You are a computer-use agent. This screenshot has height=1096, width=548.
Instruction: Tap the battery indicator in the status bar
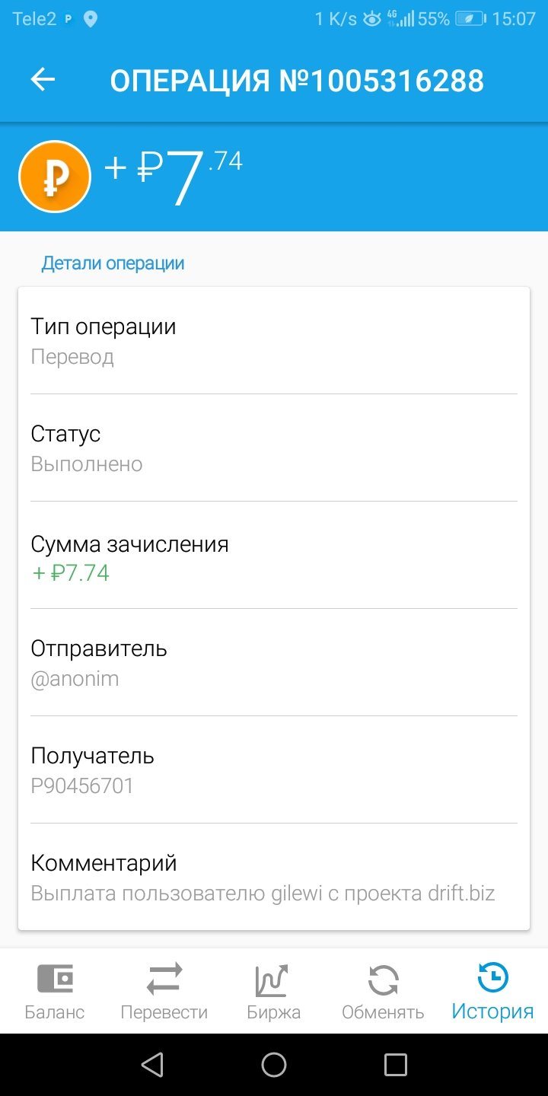[x=471, y=19]
